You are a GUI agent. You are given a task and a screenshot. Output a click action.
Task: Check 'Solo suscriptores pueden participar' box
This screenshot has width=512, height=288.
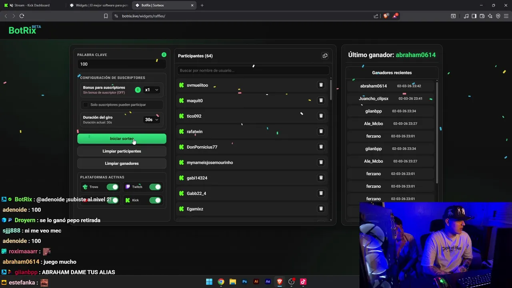click(x=85, y=105)
